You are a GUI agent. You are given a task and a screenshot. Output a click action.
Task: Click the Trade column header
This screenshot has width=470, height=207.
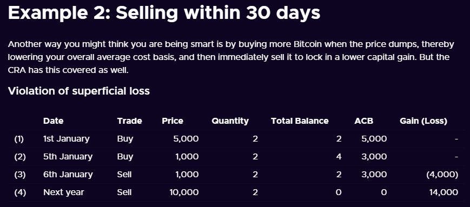point(129,121)
